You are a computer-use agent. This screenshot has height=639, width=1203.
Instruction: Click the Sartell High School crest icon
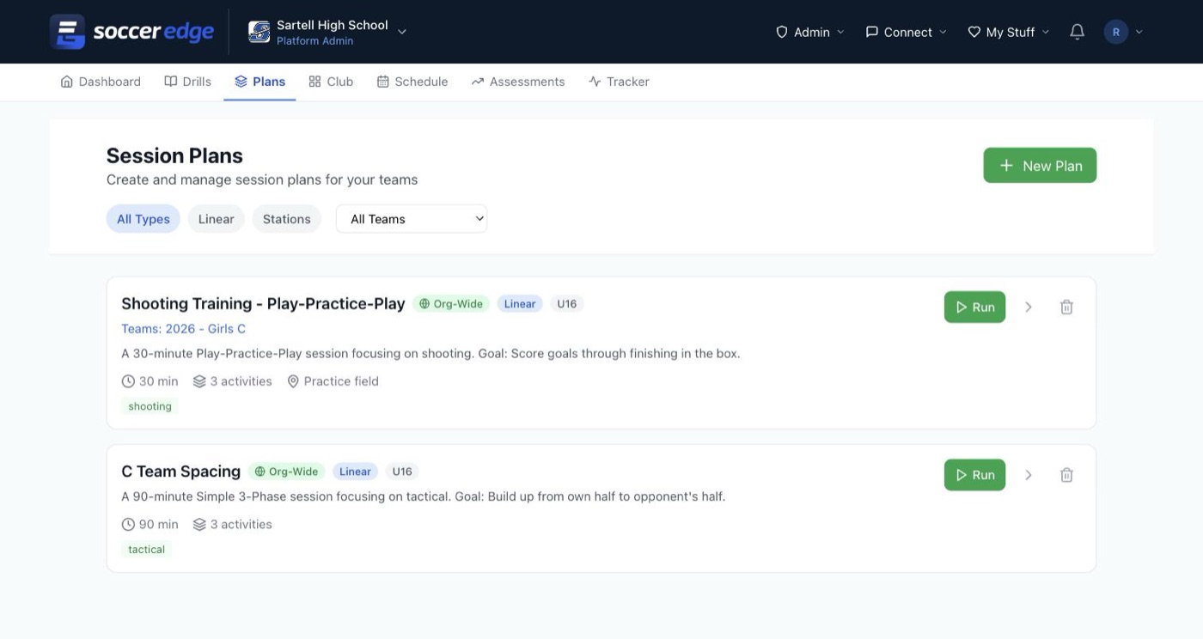(x=259, y=32)
